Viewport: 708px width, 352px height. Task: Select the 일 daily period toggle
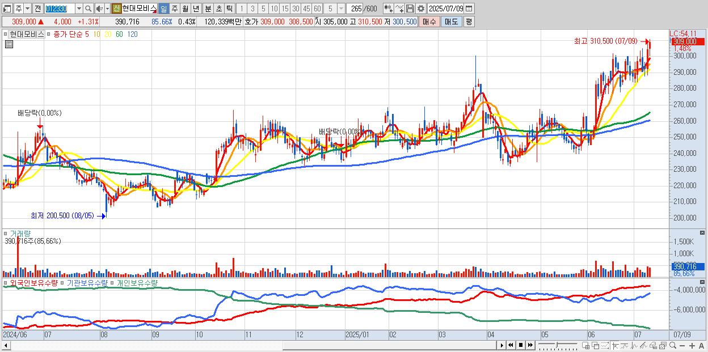[163, 9]
